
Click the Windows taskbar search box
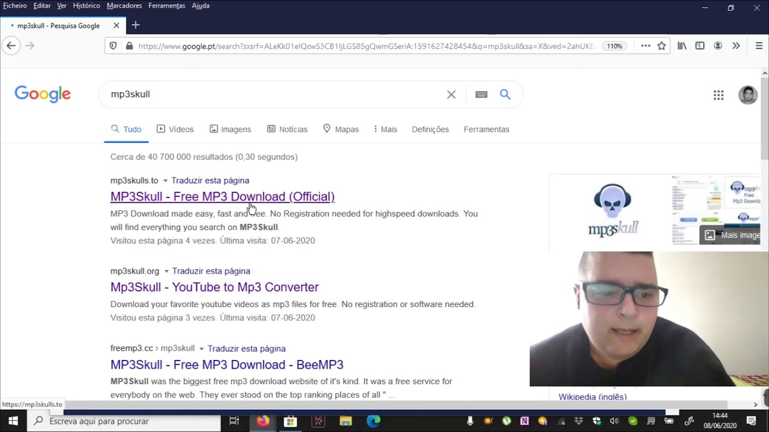pyautogui.click(x=124, y=421)
